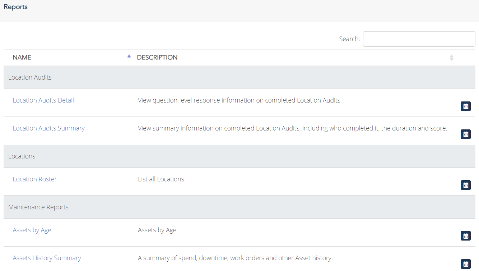
Task: Click calendar icon in Assets by Age row
Action: [x=466, y=236]
